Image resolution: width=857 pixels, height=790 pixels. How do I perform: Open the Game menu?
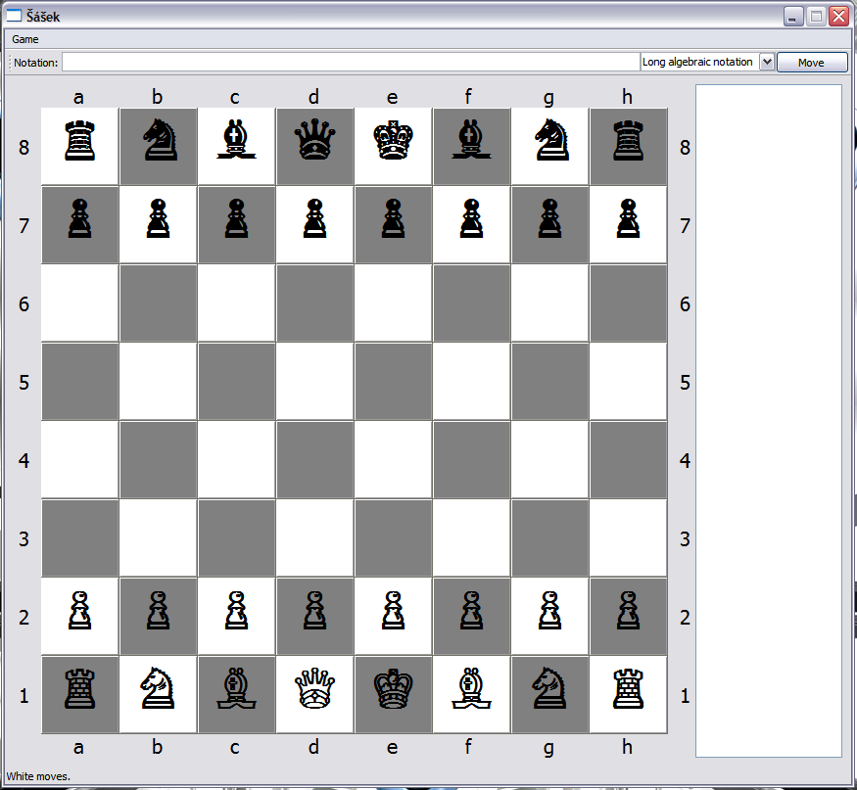coord(25,39)
